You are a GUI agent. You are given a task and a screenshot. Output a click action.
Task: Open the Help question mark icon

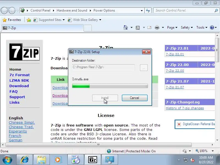tap(212, 28)
